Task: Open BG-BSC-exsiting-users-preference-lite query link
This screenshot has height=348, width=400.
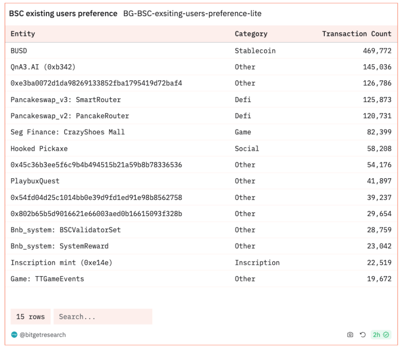Action: pyautogui.click(x=192, y=14)
